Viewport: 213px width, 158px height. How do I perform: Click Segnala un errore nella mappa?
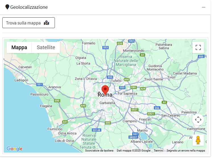point(186,151)
